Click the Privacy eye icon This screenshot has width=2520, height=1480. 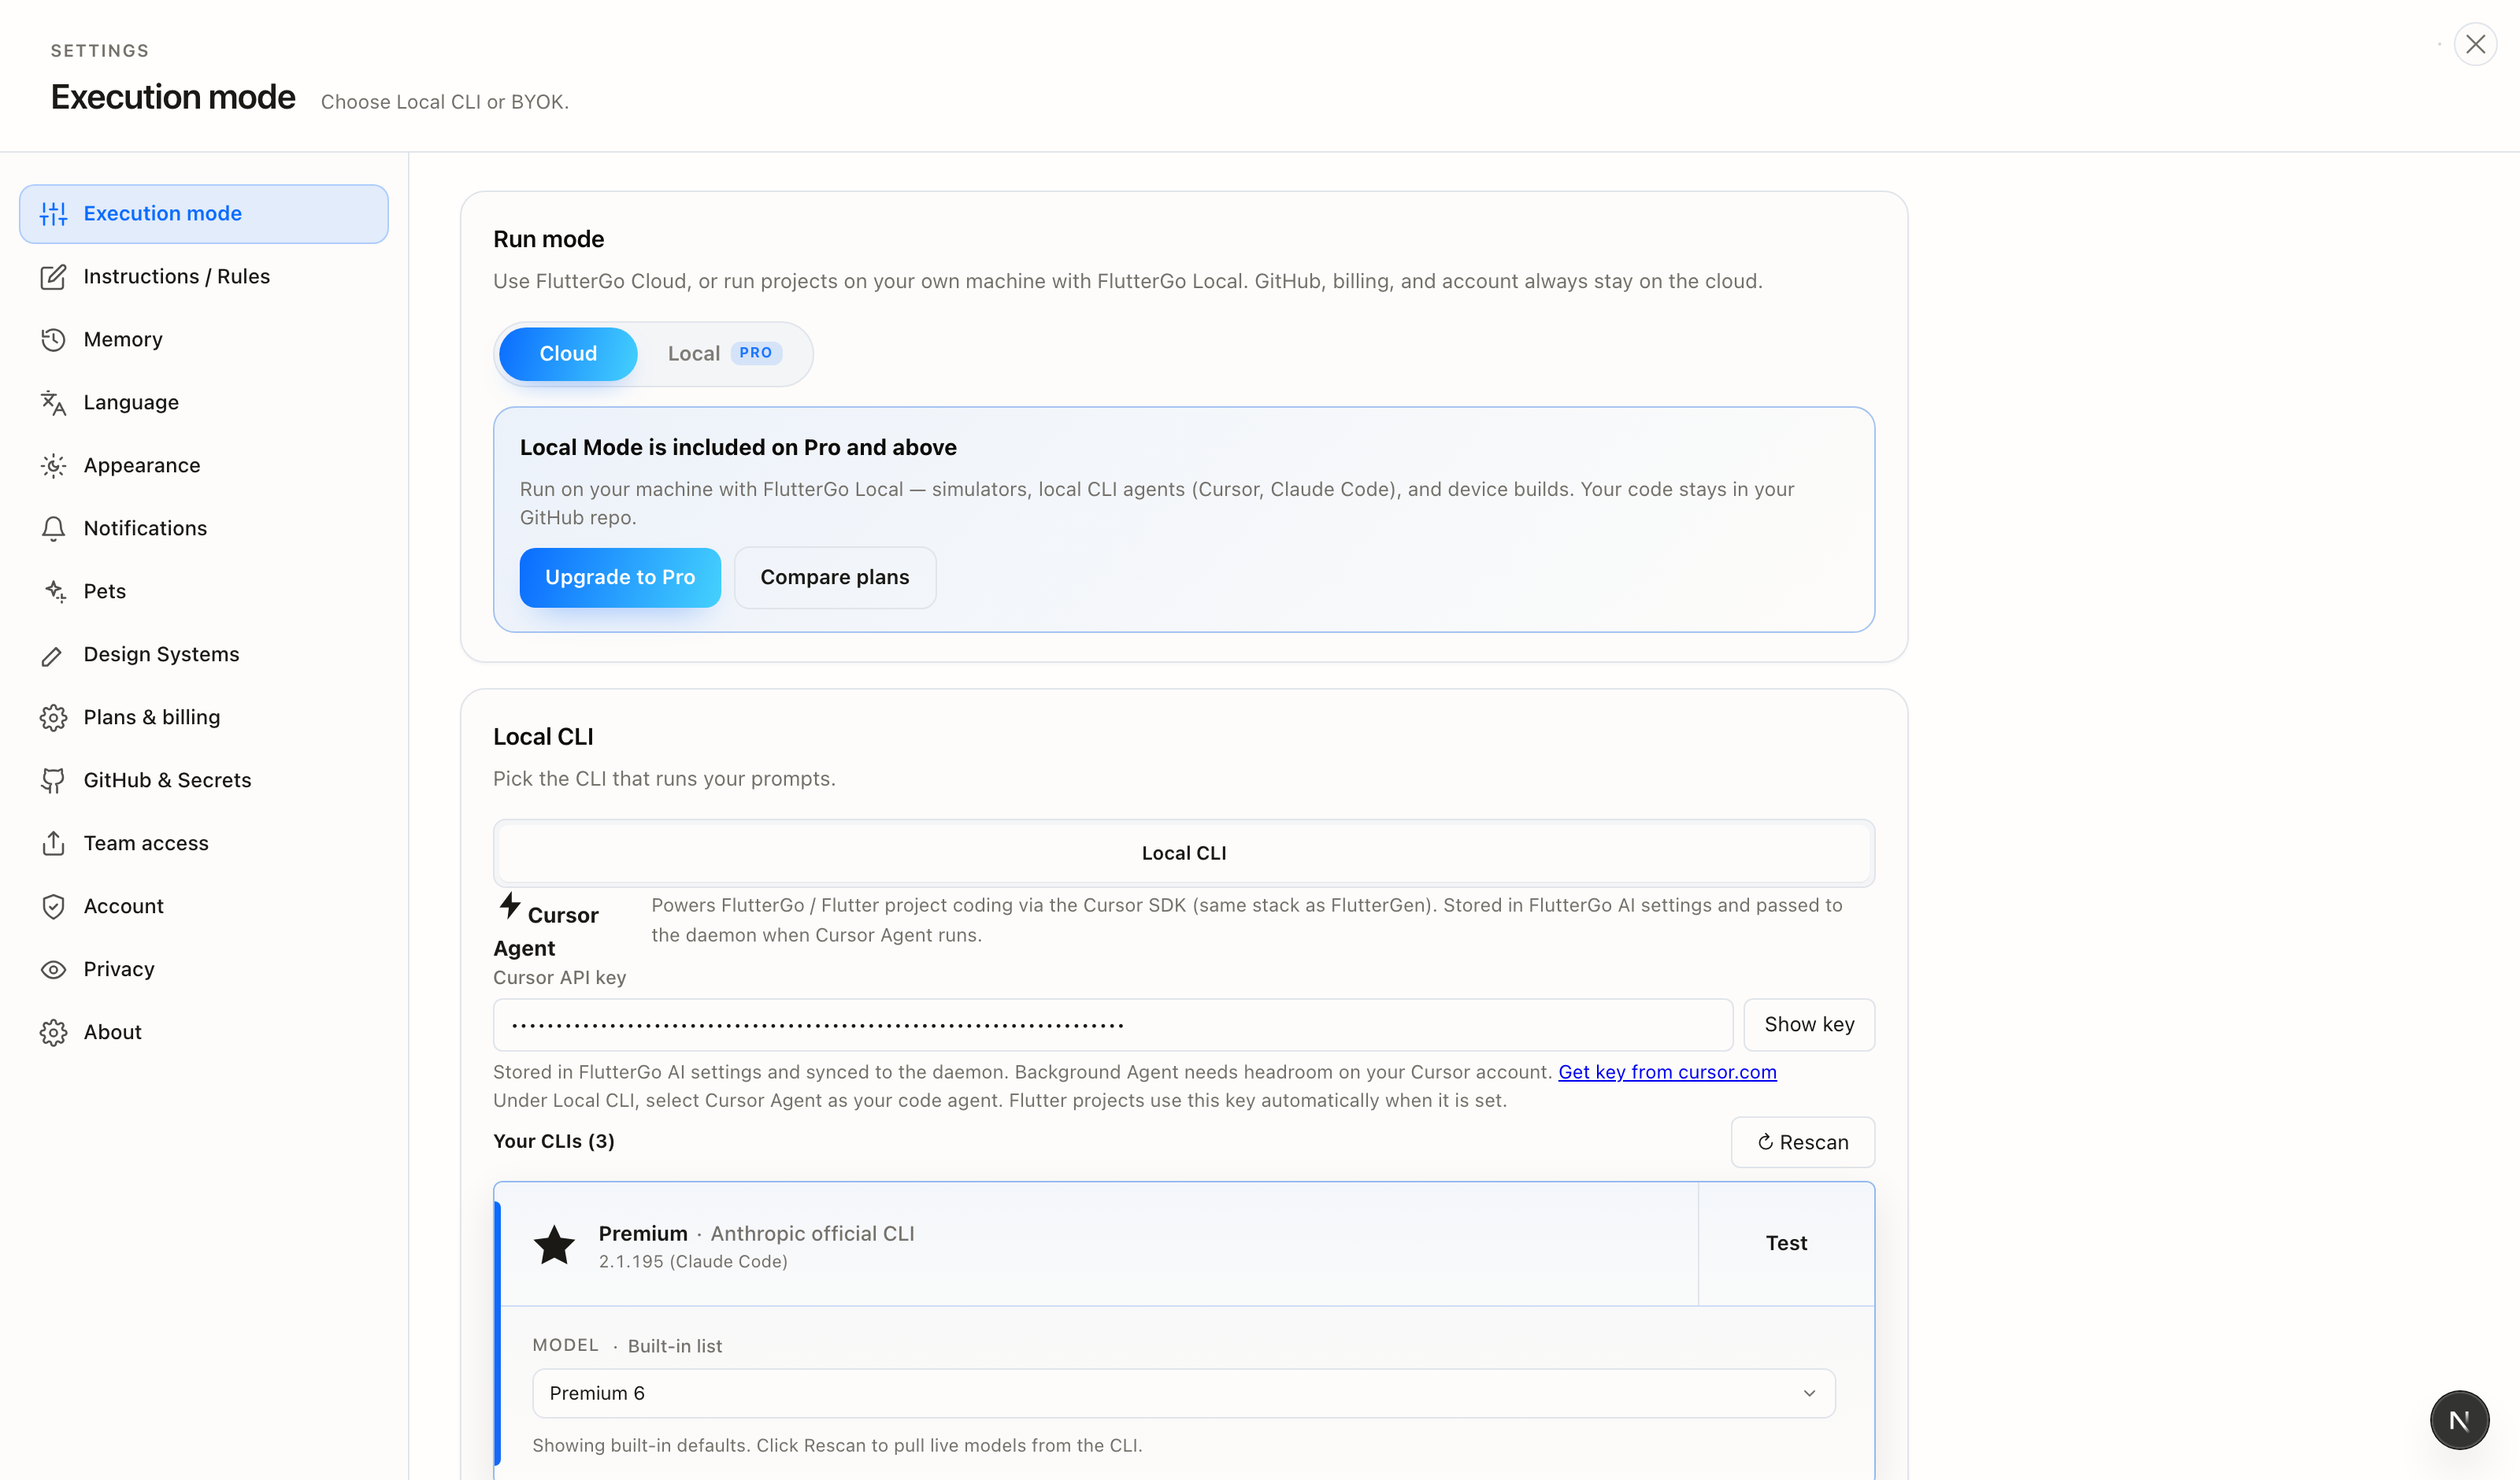coord(53,970)
